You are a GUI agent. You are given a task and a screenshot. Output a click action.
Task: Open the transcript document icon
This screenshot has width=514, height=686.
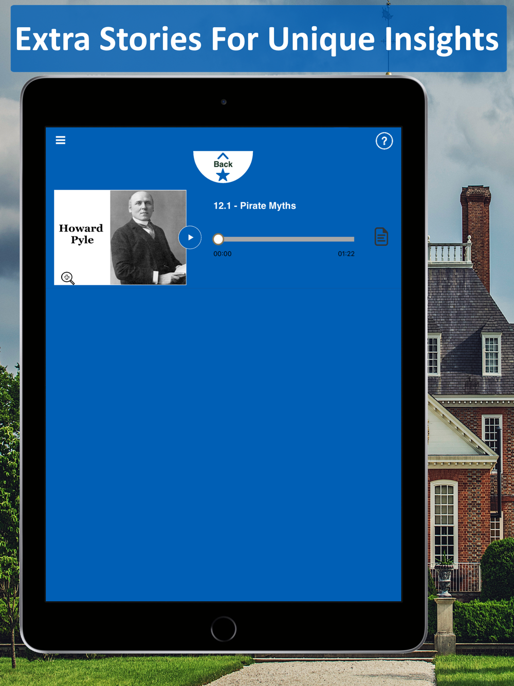click(381, 237)
